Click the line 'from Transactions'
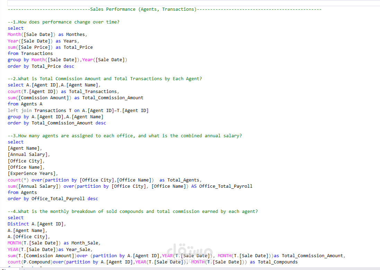The height and width of the screenshot is (270, 380). coord(30,54)
